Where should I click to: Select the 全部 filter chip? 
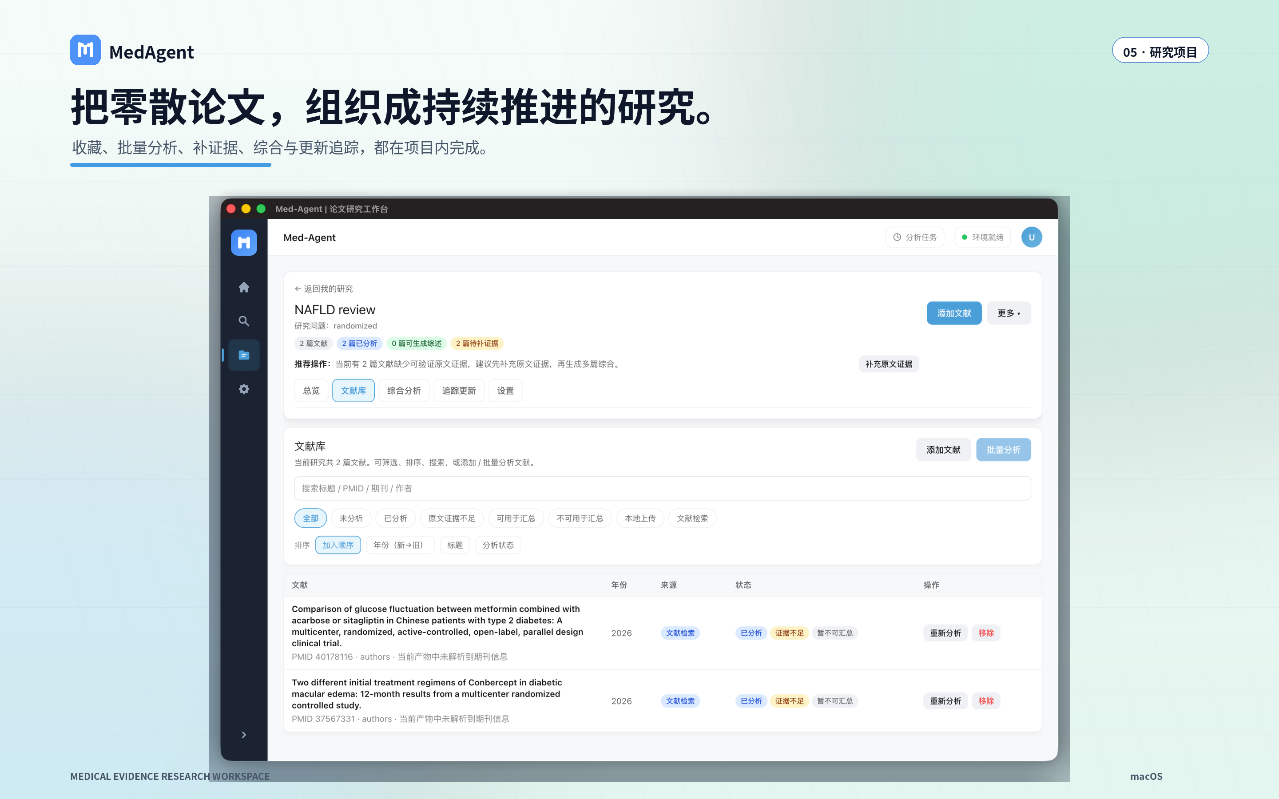(x=310, y=518)
